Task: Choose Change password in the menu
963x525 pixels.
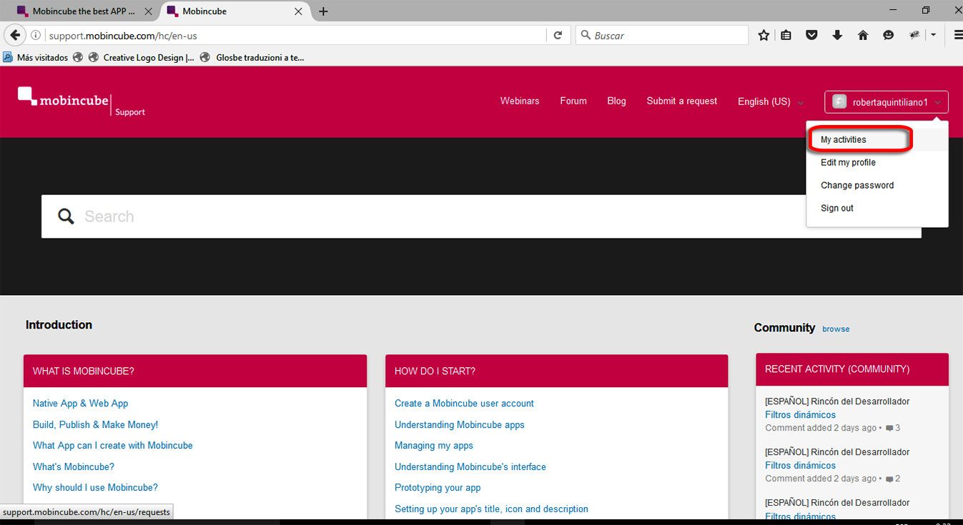Action: (x=857, y=186)
